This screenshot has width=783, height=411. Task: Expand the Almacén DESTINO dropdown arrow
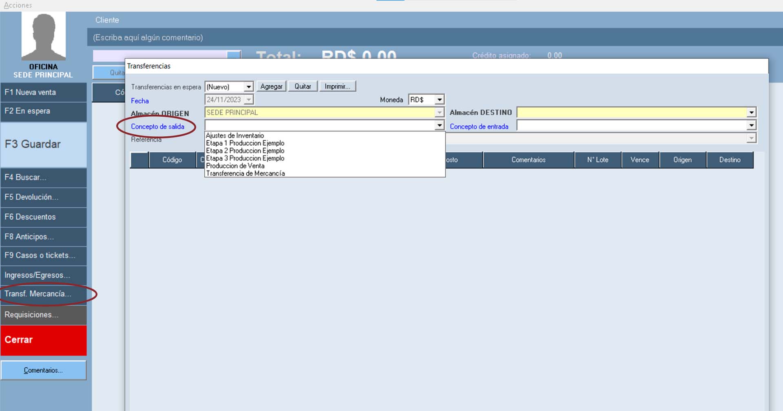pos(751,112)
